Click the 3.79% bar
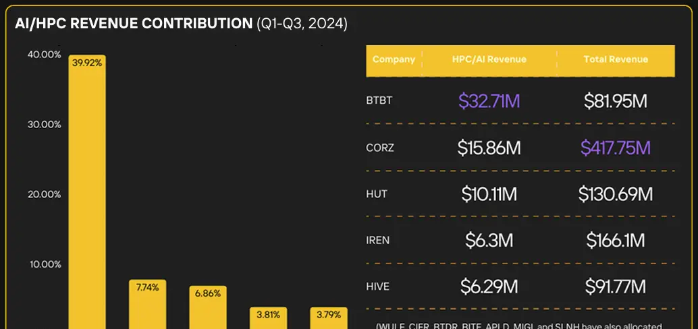Viewport: 698px width, 329px height. tap(329, 318)
